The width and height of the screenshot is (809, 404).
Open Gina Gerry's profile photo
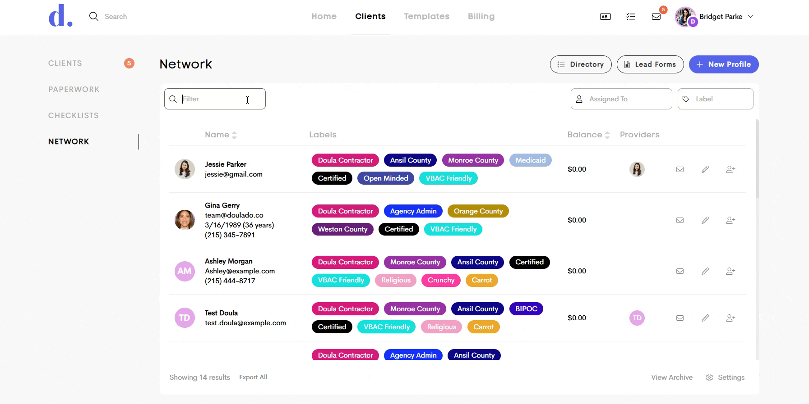(x=185, y=220)
